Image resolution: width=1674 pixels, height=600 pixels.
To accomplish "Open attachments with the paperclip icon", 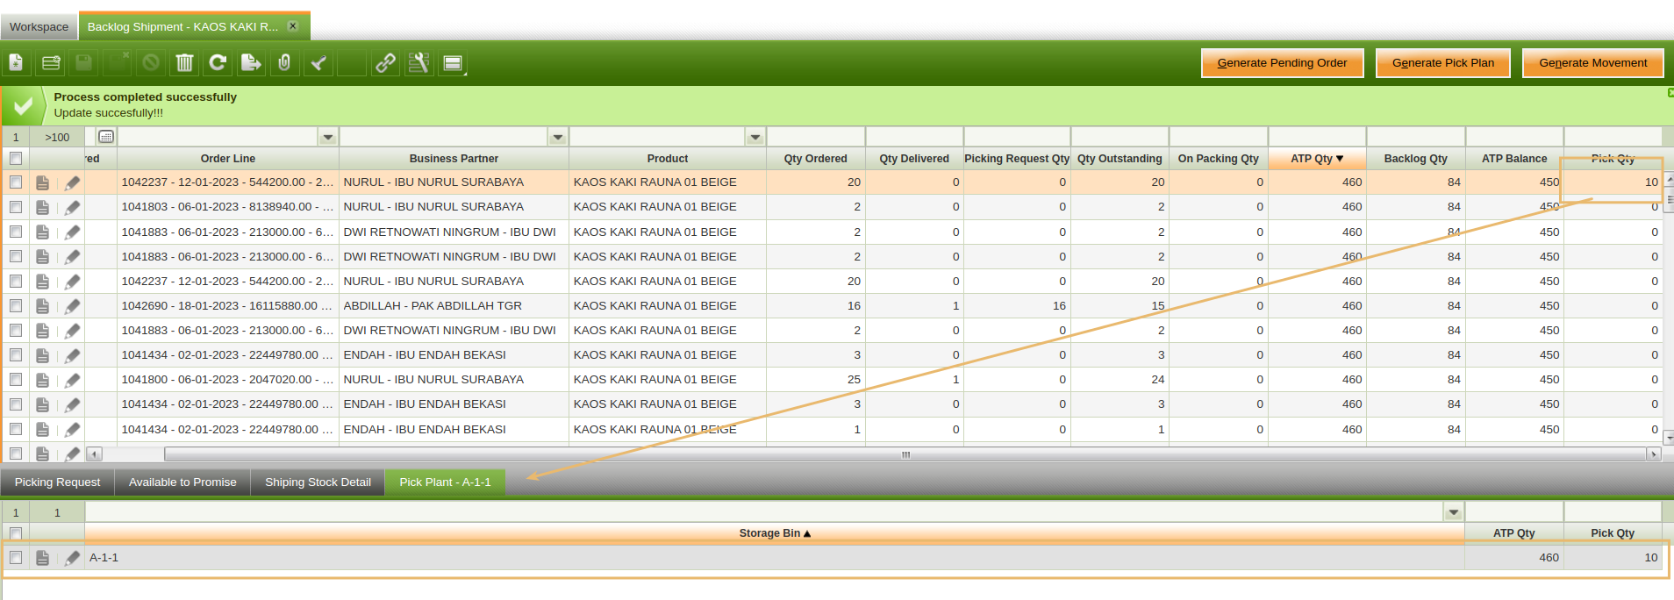I will pos(284,63).
